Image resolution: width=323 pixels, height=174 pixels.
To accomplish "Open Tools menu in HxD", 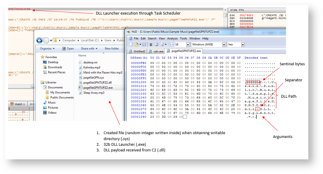I will coord(184,39).
